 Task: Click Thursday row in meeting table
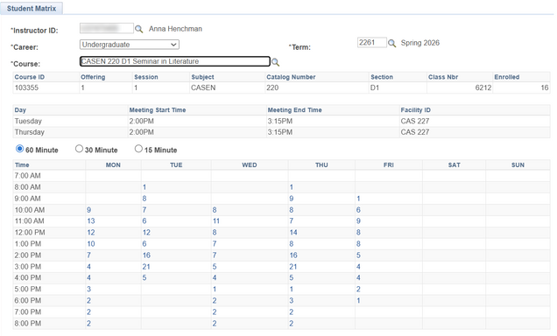click(x=281, y=132)
